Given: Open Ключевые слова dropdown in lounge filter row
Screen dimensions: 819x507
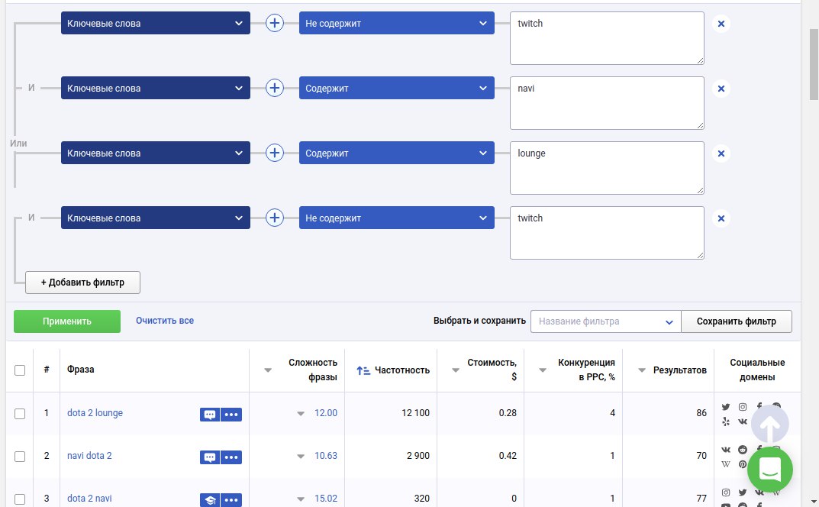Looking at the screenshot, I should [156, 153].
